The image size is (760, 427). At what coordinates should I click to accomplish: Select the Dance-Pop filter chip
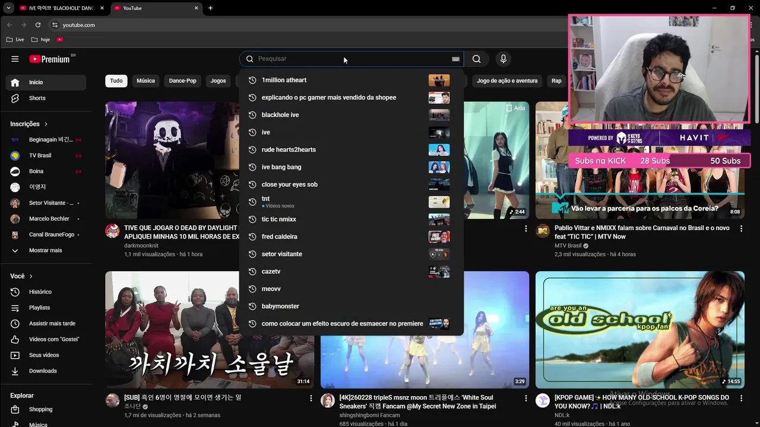(182, 81)
